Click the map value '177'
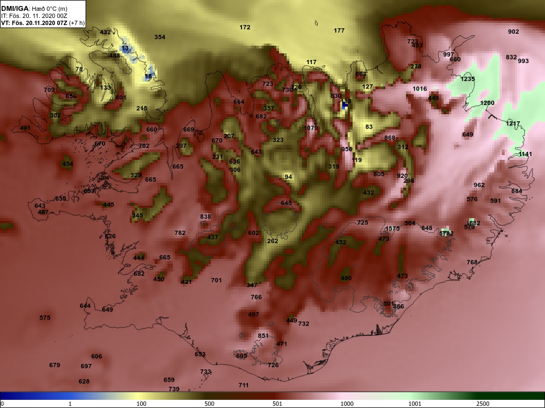545x408 pixels. (x=339, y=30)
